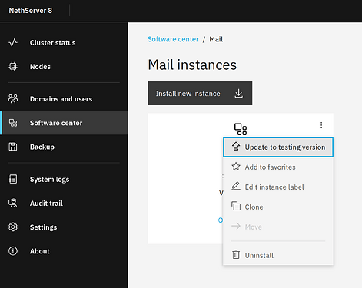Open Software center in sidebar
The height and width of the screenshot is (288, 362).
[64, 123]
